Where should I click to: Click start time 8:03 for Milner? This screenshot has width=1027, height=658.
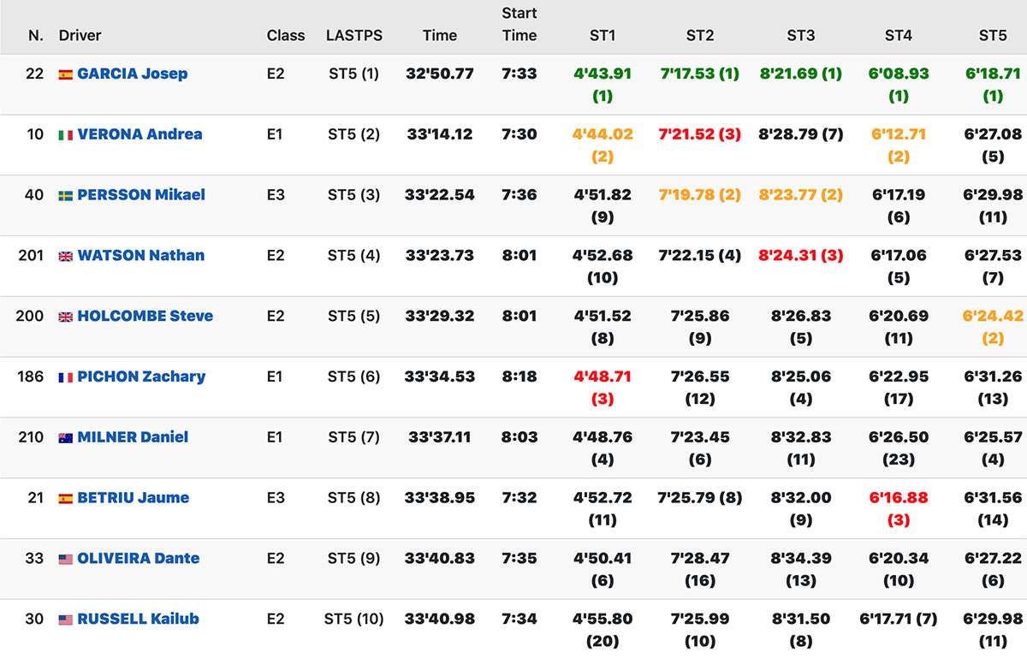click(519, 438)
